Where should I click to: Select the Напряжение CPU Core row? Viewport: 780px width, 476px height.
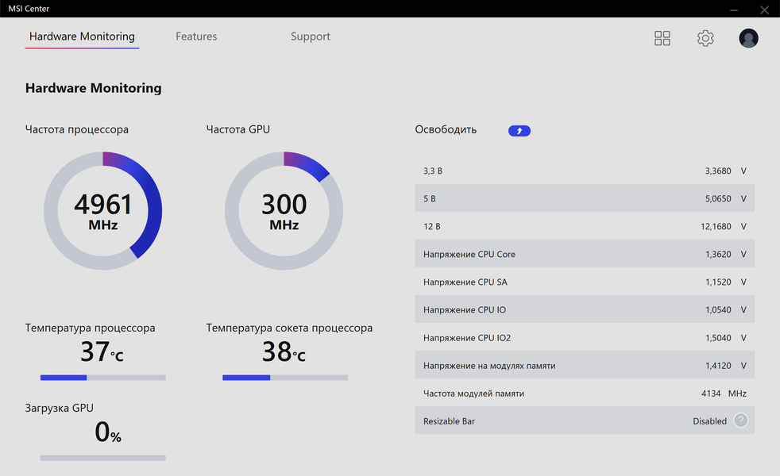(585, 255)
